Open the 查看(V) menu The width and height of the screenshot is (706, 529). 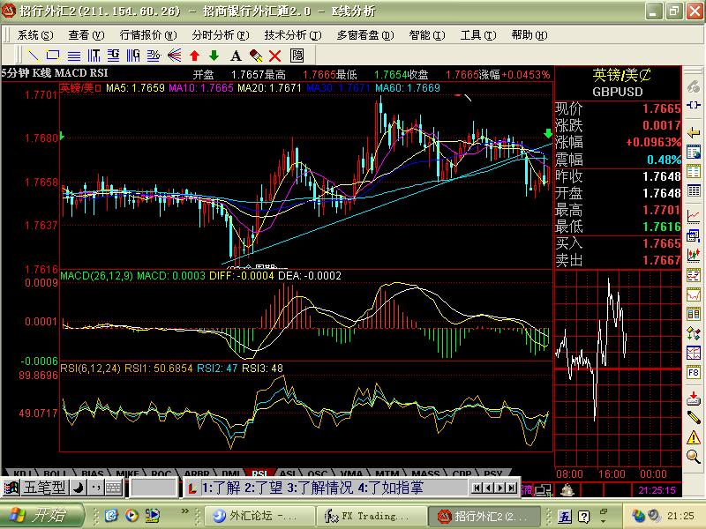(86, 35)
